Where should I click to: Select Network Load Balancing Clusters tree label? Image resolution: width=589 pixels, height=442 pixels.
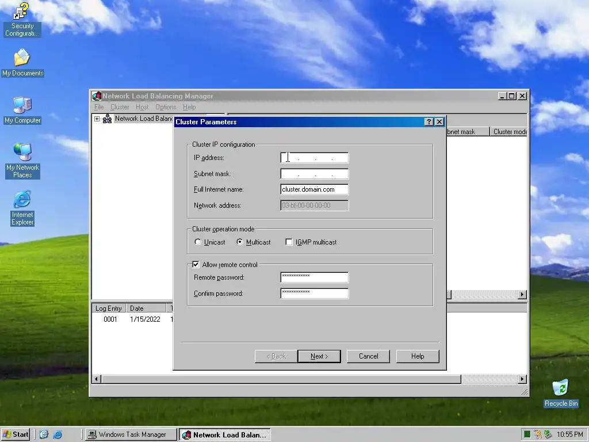tap(144, 119)
